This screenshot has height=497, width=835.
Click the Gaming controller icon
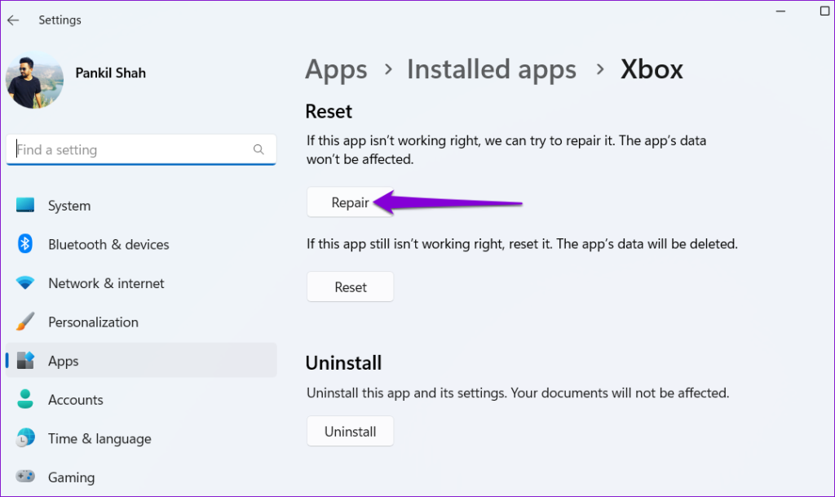(x=25, y=477)
